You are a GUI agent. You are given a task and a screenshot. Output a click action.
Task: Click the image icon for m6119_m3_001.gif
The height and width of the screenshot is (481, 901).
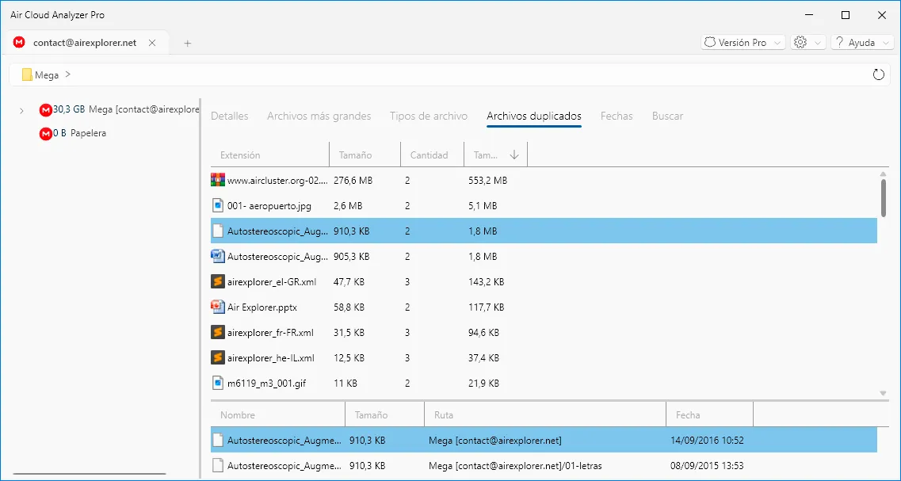click(217, 383)
